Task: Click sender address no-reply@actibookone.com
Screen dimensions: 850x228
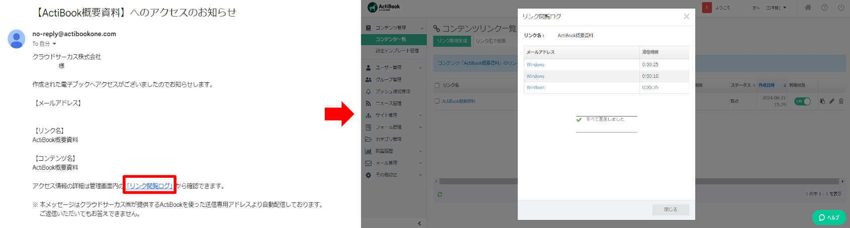Action: click(74, 34)
